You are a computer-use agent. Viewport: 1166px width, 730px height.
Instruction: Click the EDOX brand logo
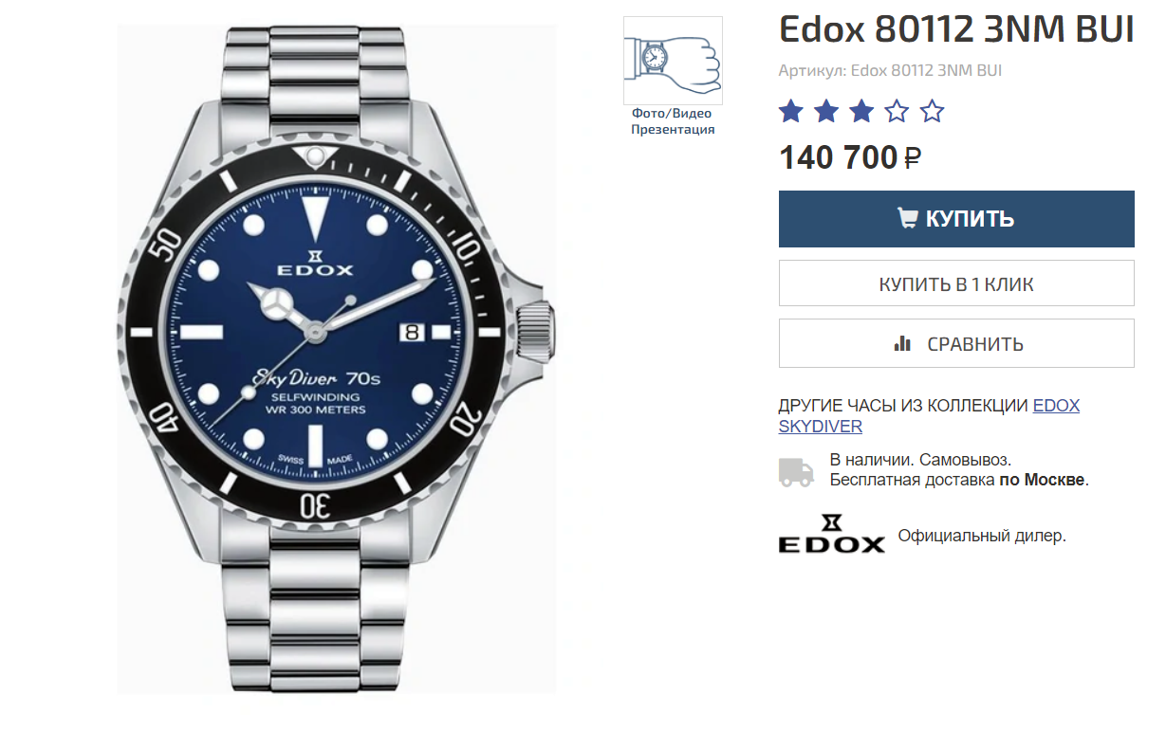[831, 534]
